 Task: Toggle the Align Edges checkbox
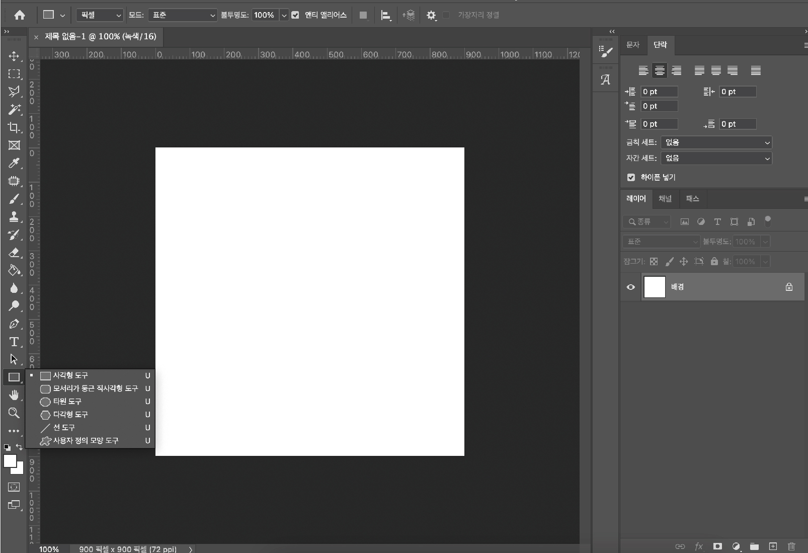(x=446, y=15)
